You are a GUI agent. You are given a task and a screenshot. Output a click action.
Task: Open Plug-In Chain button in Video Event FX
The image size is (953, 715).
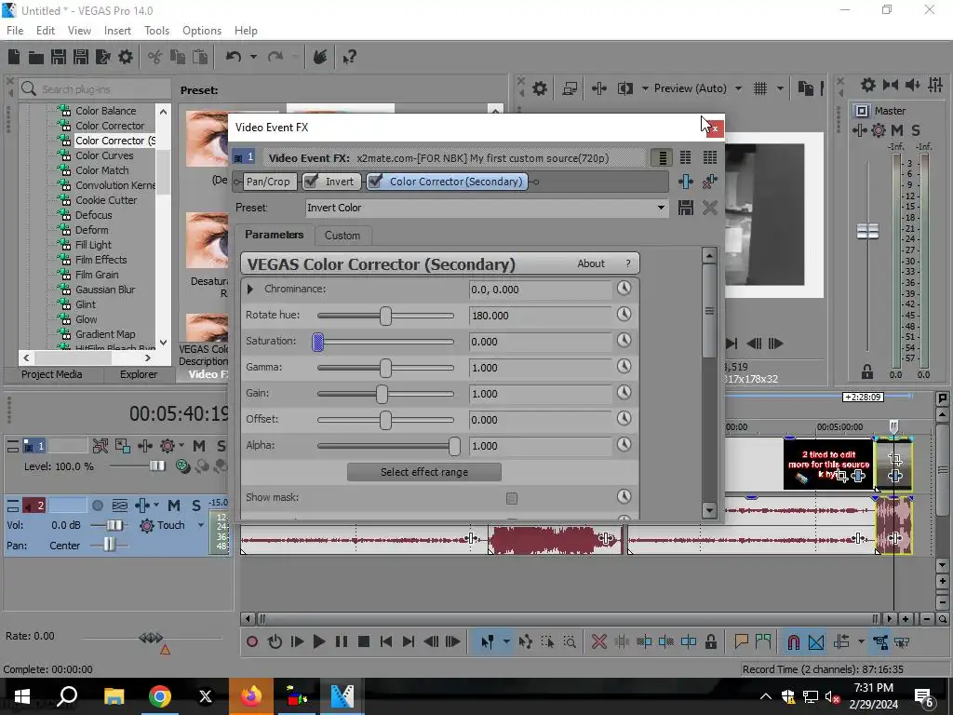(686, 182)
